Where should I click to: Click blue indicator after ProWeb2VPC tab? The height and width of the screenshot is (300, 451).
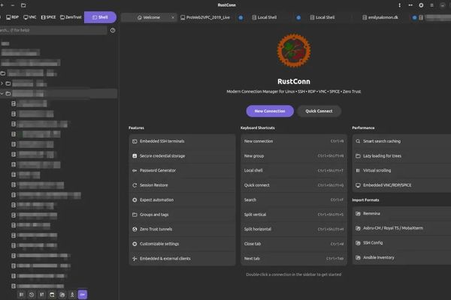pyautogui.click(x=241, y=17)
